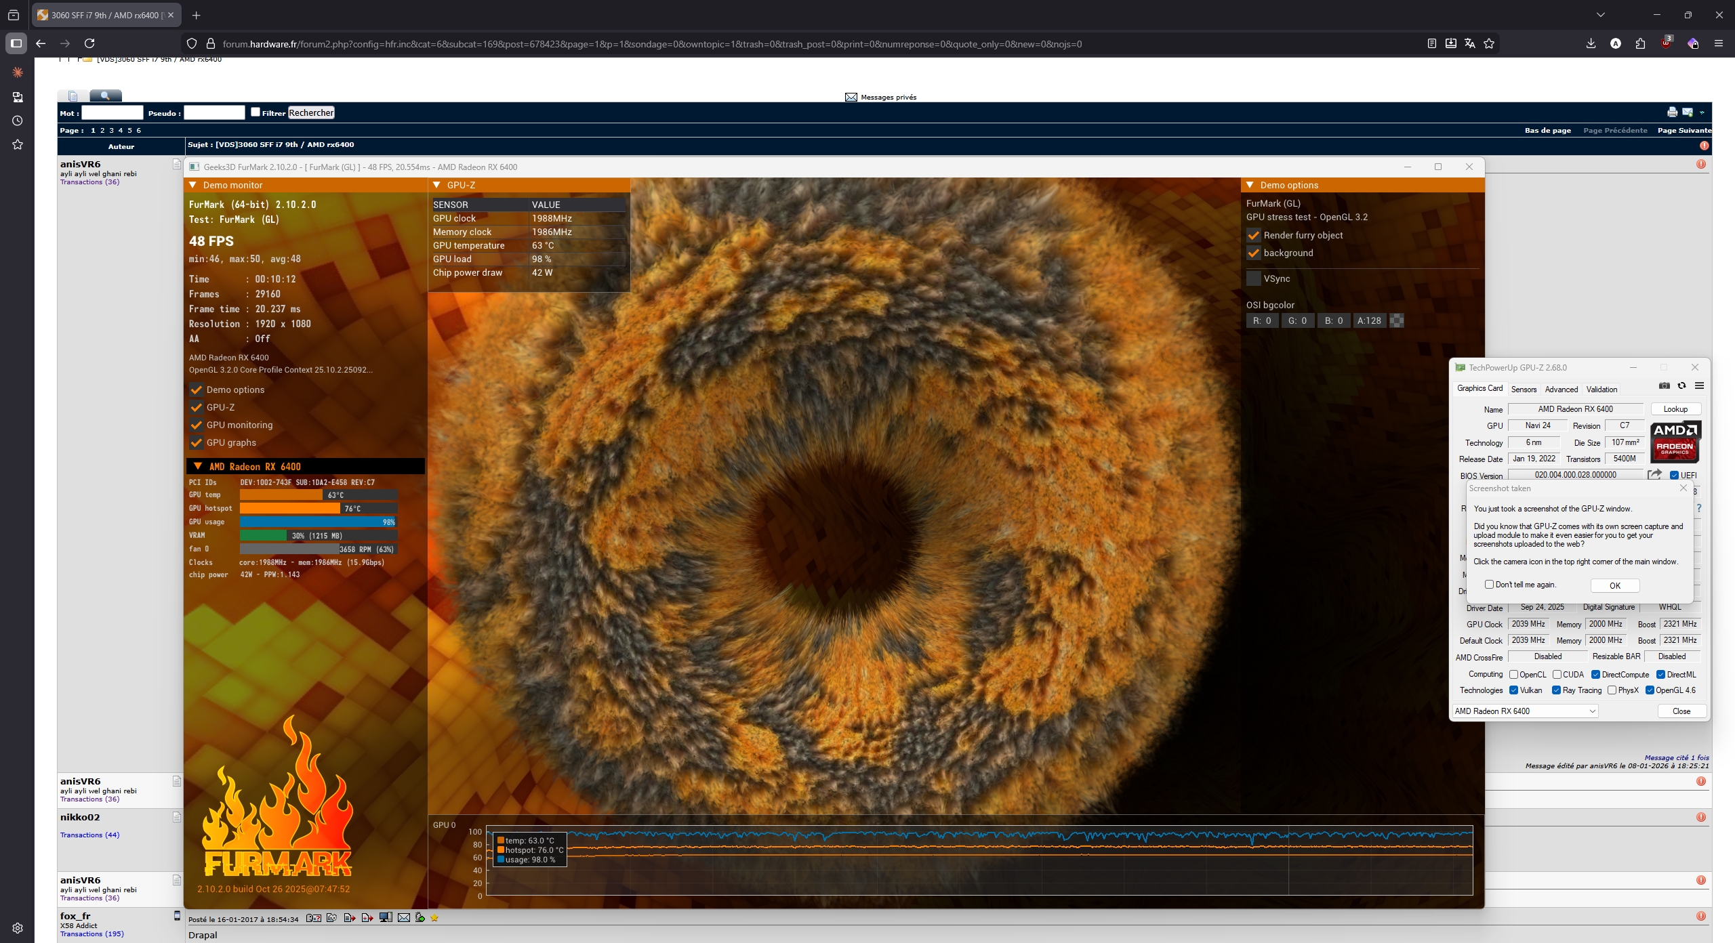Image resolution: width=1735 pixels, height=943 pixels.
Task: Click the translate page icon
Action: click(x=1469, y=43)
